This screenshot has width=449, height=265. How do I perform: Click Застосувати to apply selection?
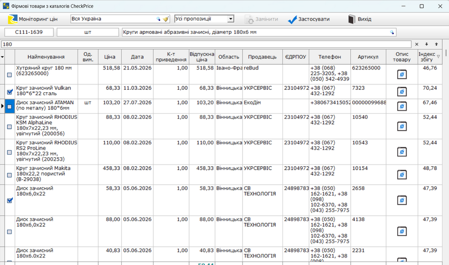click(309, 19)
